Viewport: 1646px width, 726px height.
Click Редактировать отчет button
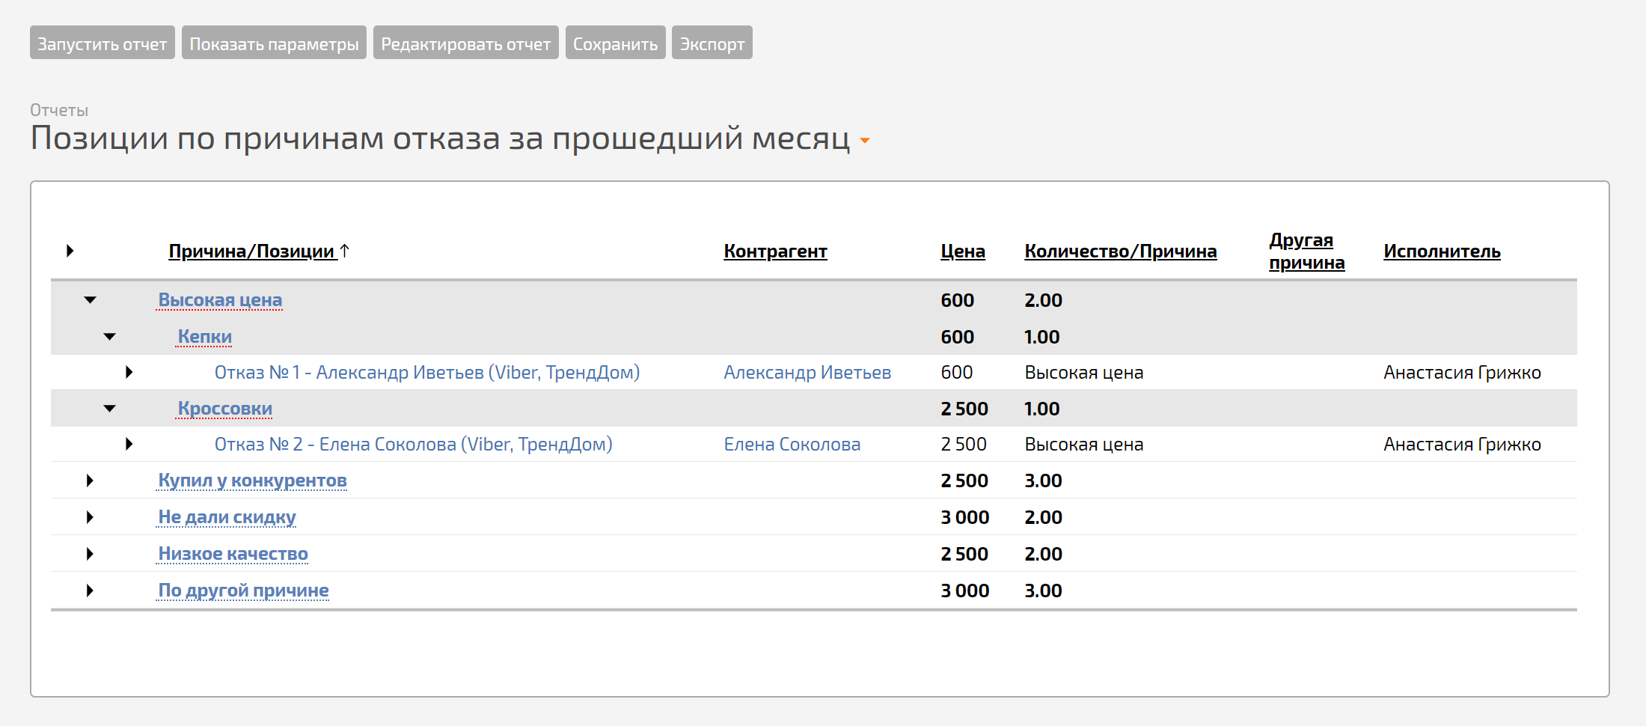[465, 43]
